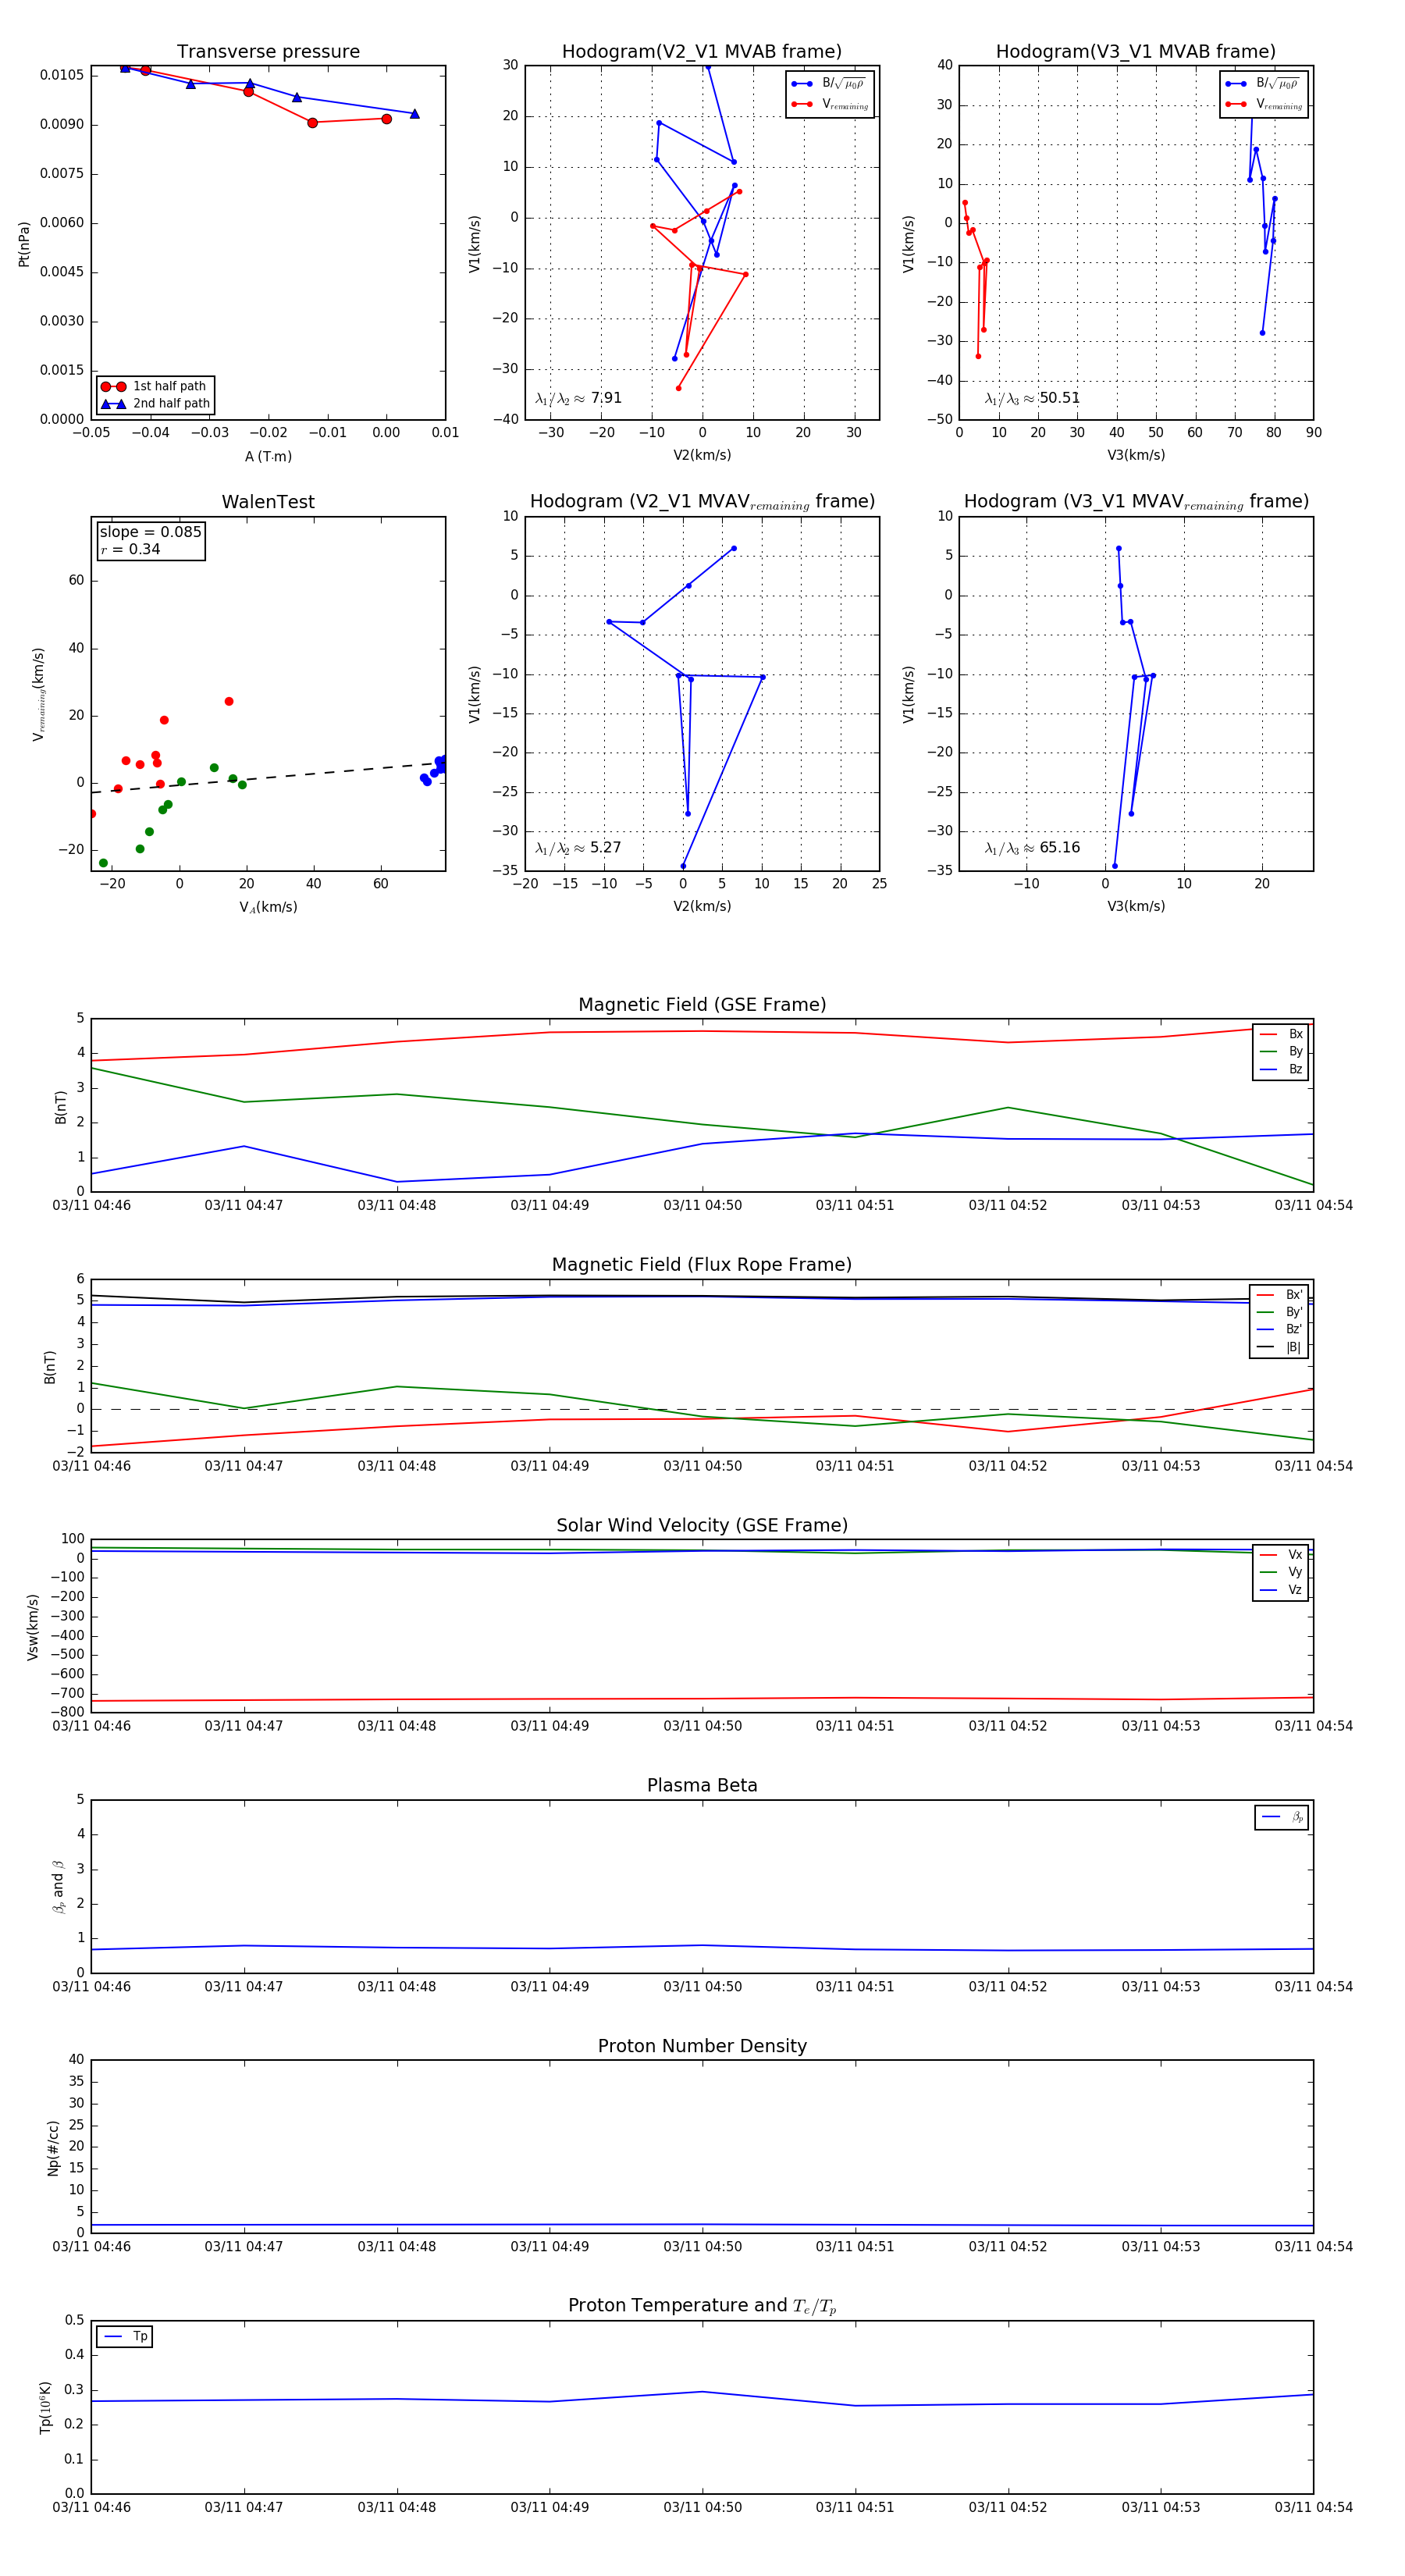Select the Bx' legend entry in Flux Rope plot
Image resolution: width=1405 pixels, height=2576 pixels.
1280,1295
